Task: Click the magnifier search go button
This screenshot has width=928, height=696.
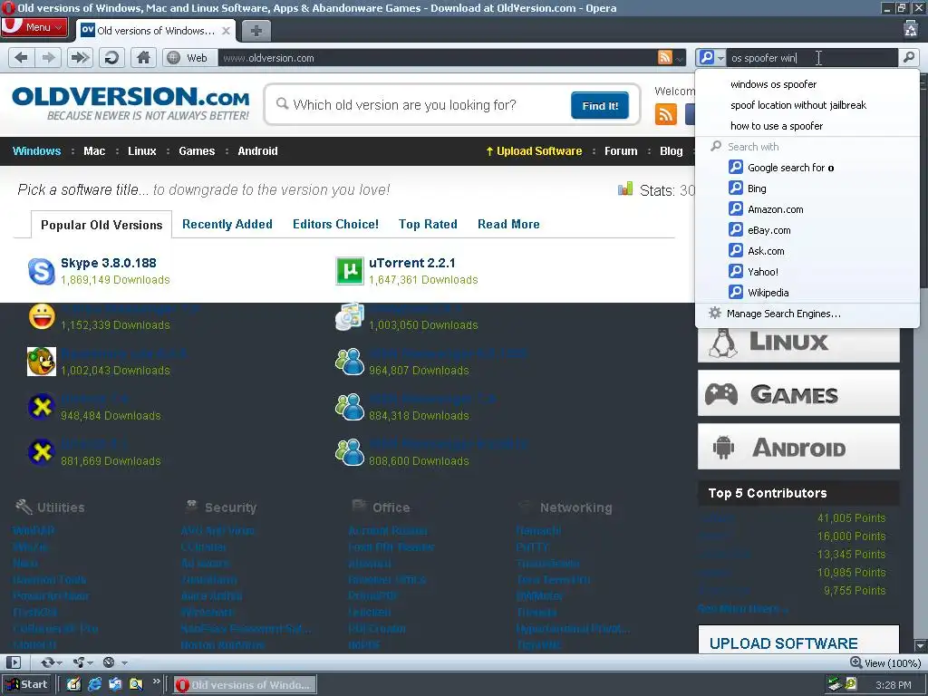Action: point(908,57)
